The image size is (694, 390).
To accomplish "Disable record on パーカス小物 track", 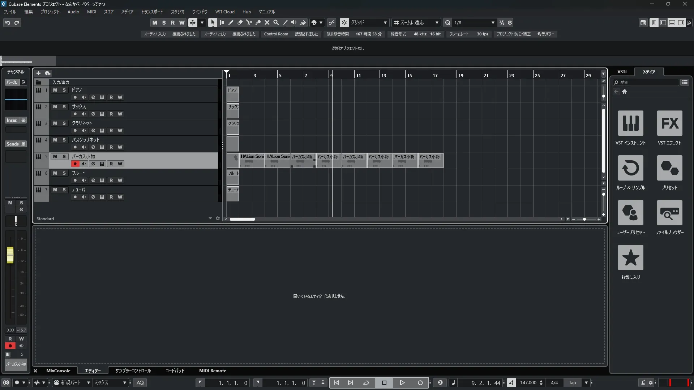I will (x=75, y=164).
